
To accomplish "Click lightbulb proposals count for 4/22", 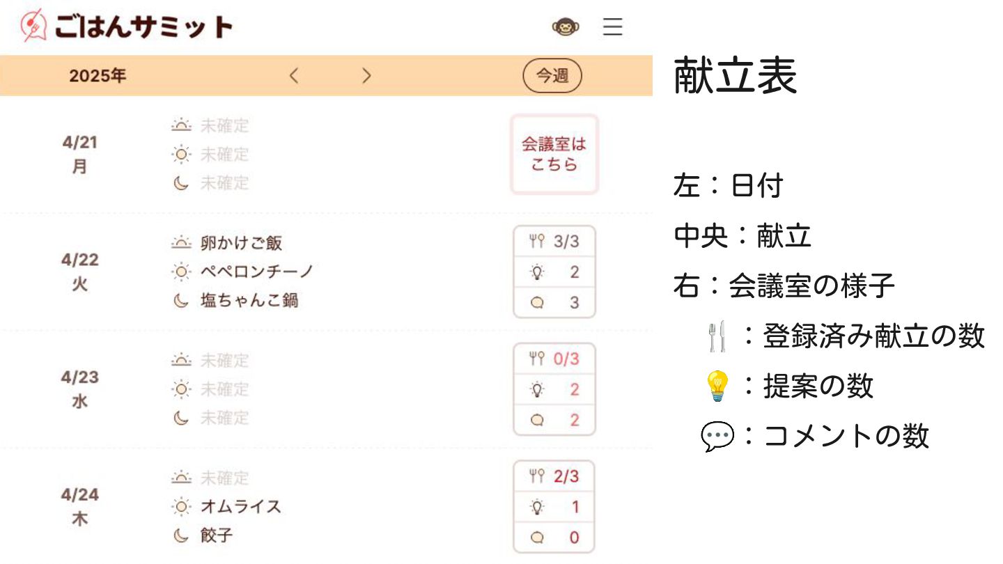I will (x=554, y=272).
